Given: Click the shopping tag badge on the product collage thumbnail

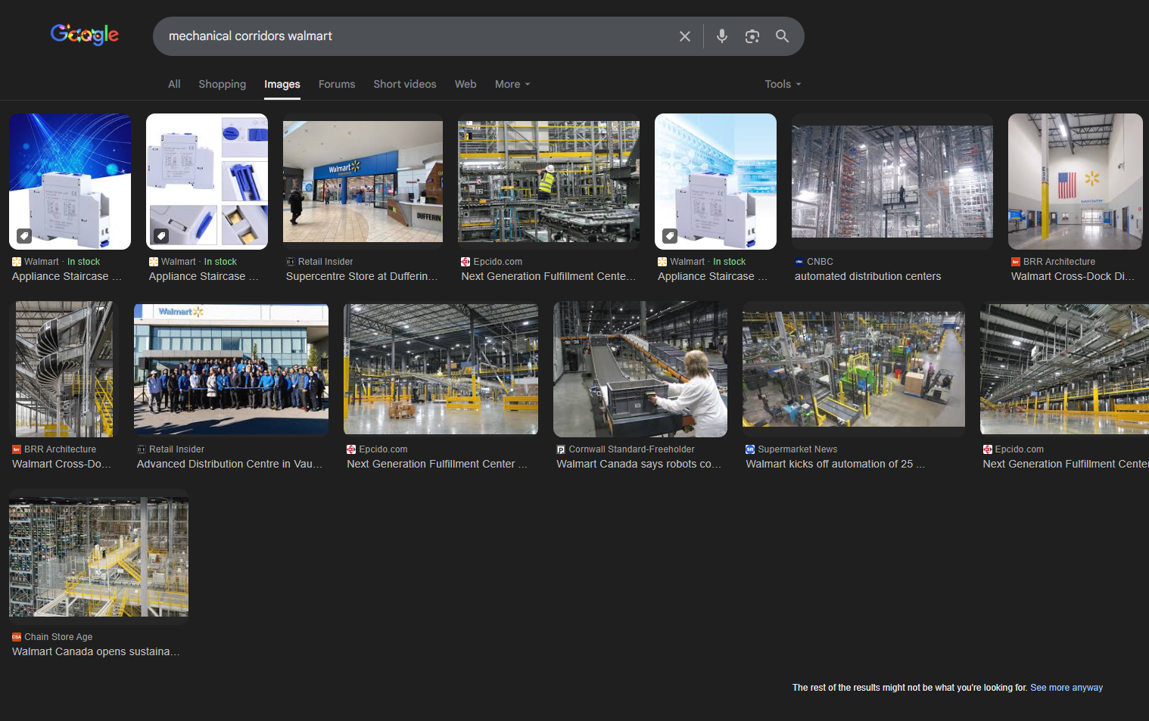Looking at the screenshot, I should pos(161,236).
